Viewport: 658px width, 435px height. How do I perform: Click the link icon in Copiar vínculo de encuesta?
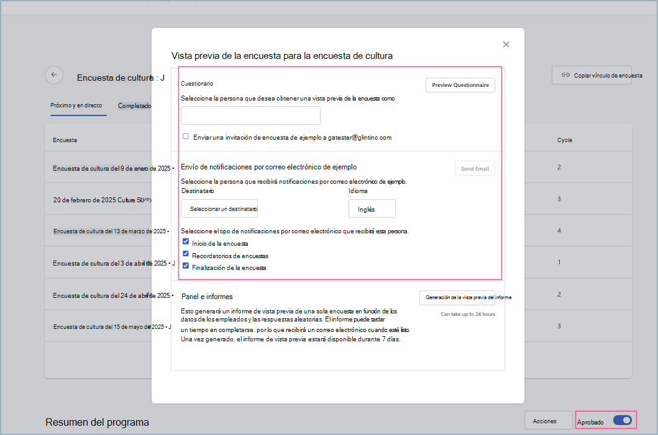pyautogui.click(x=565, y=75)
